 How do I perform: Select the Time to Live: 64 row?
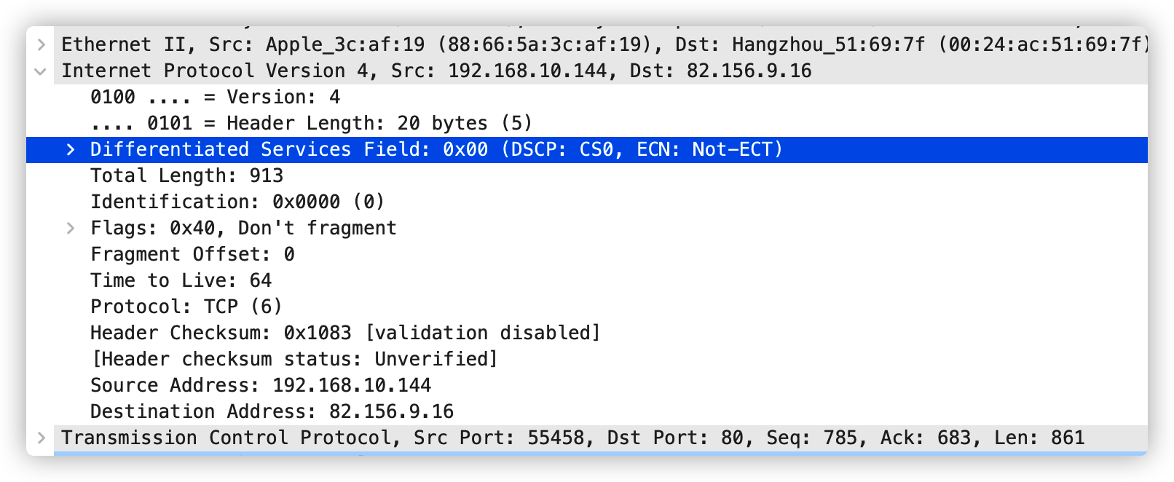pyautogui.click(x=181, y=280)
